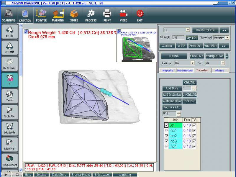Toggle the CS checkbox for Inc4
This screenshot has width=236, height=177.
click(194, 147)
